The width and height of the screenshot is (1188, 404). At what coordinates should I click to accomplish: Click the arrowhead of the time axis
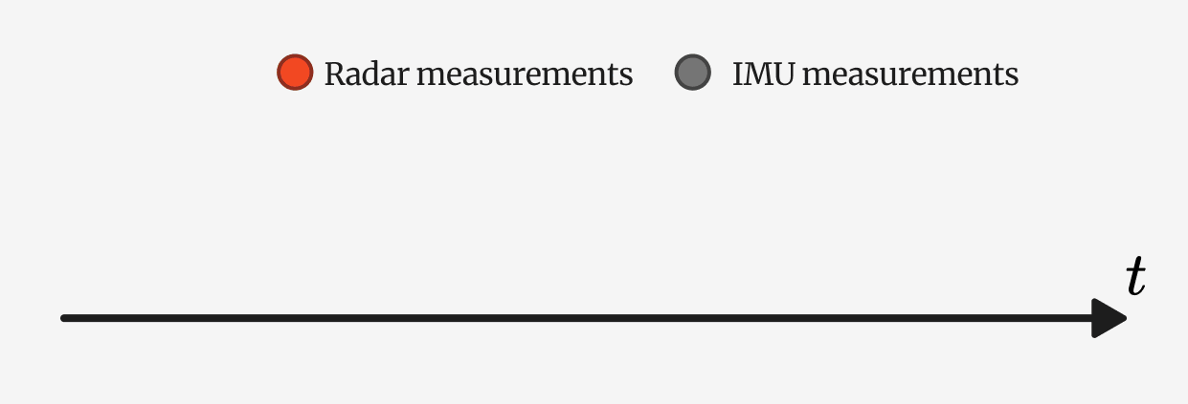point(1109,318)
